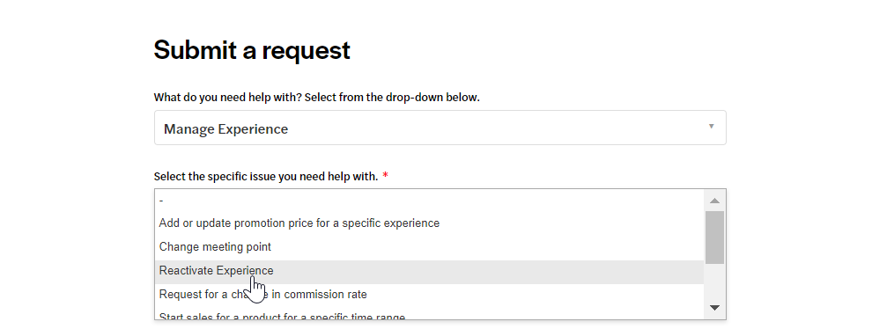Pick Start sales for a product option

(x=429, y=315)
